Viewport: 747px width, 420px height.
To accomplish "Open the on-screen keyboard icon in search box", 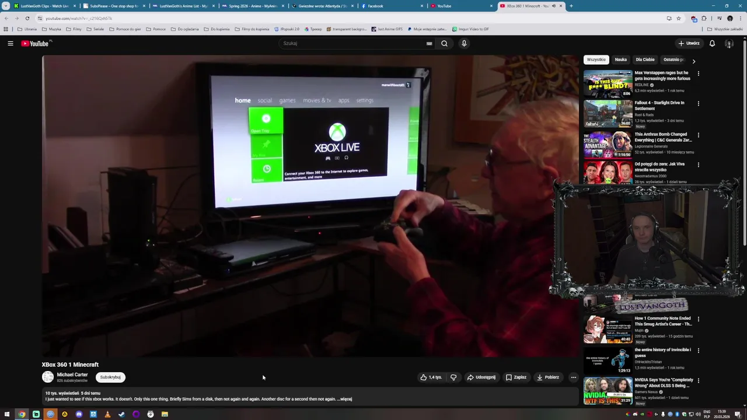I will (429, 43).
